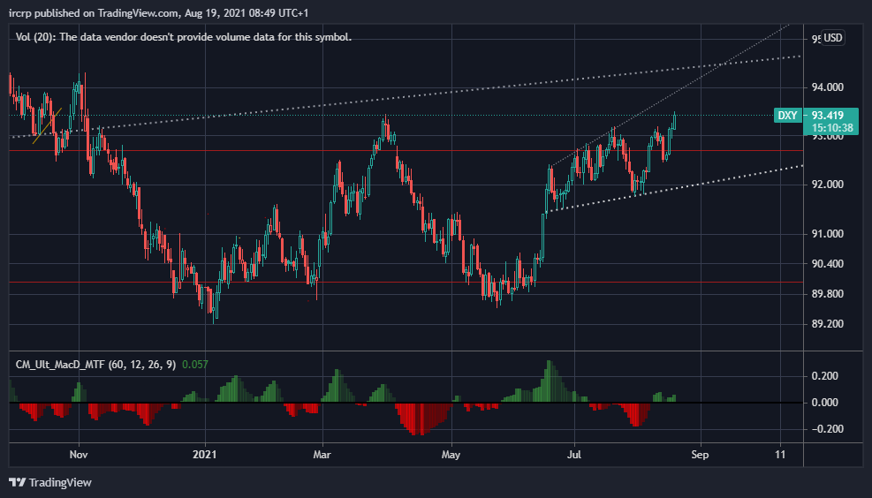872x498 pixels.
Task: Click the CM_Ult_MacD_MTF indicator title
Action: [x=95, y=365]
